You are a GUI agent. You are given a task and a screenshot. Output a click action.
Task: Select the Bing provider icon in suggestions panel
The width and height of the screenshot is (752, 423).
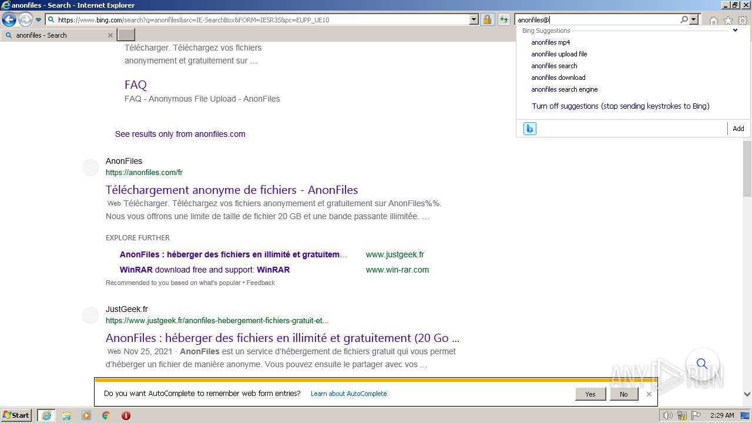pos(530,129)
